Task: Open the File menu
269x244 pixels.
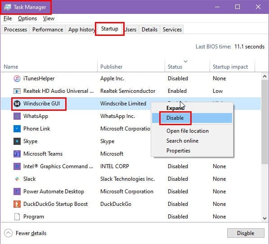Action: [8, 18]
